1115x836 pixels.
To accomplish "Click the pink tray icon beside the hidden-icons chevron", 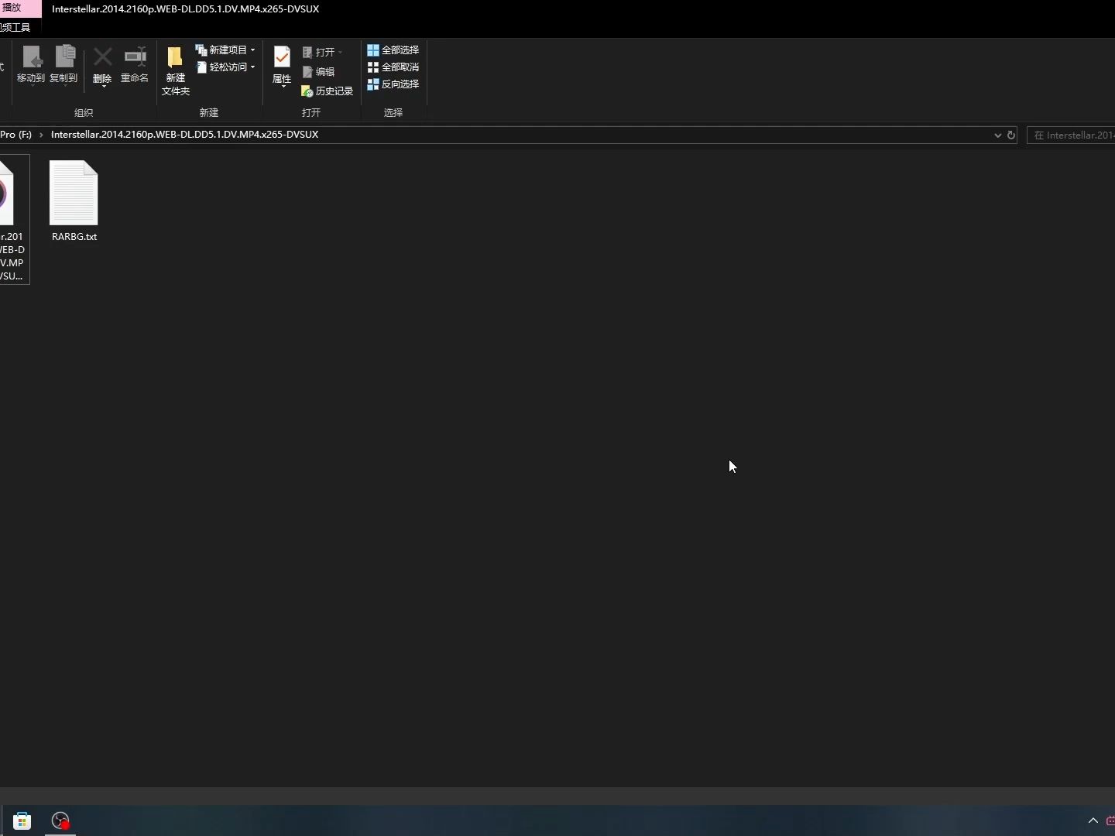I will pos(1111,821).
